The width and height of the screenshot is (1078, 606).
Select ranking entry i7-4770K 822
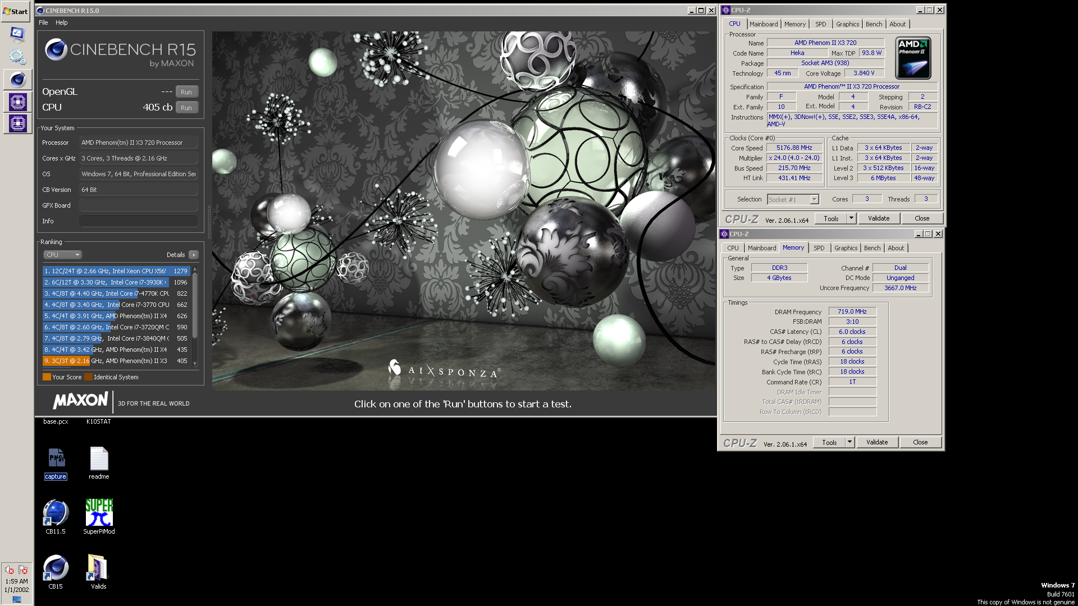coord(116,293)
